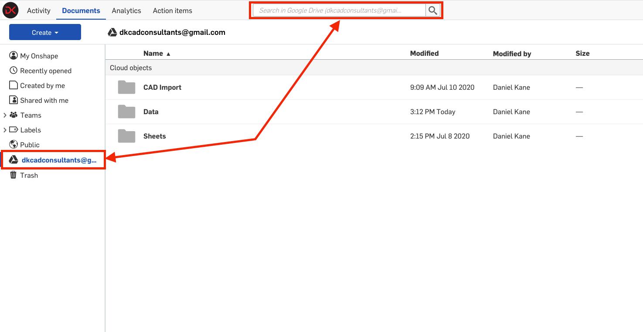
Task: Browse Public documents via the globe icon
Action: [x=14, y=144]
